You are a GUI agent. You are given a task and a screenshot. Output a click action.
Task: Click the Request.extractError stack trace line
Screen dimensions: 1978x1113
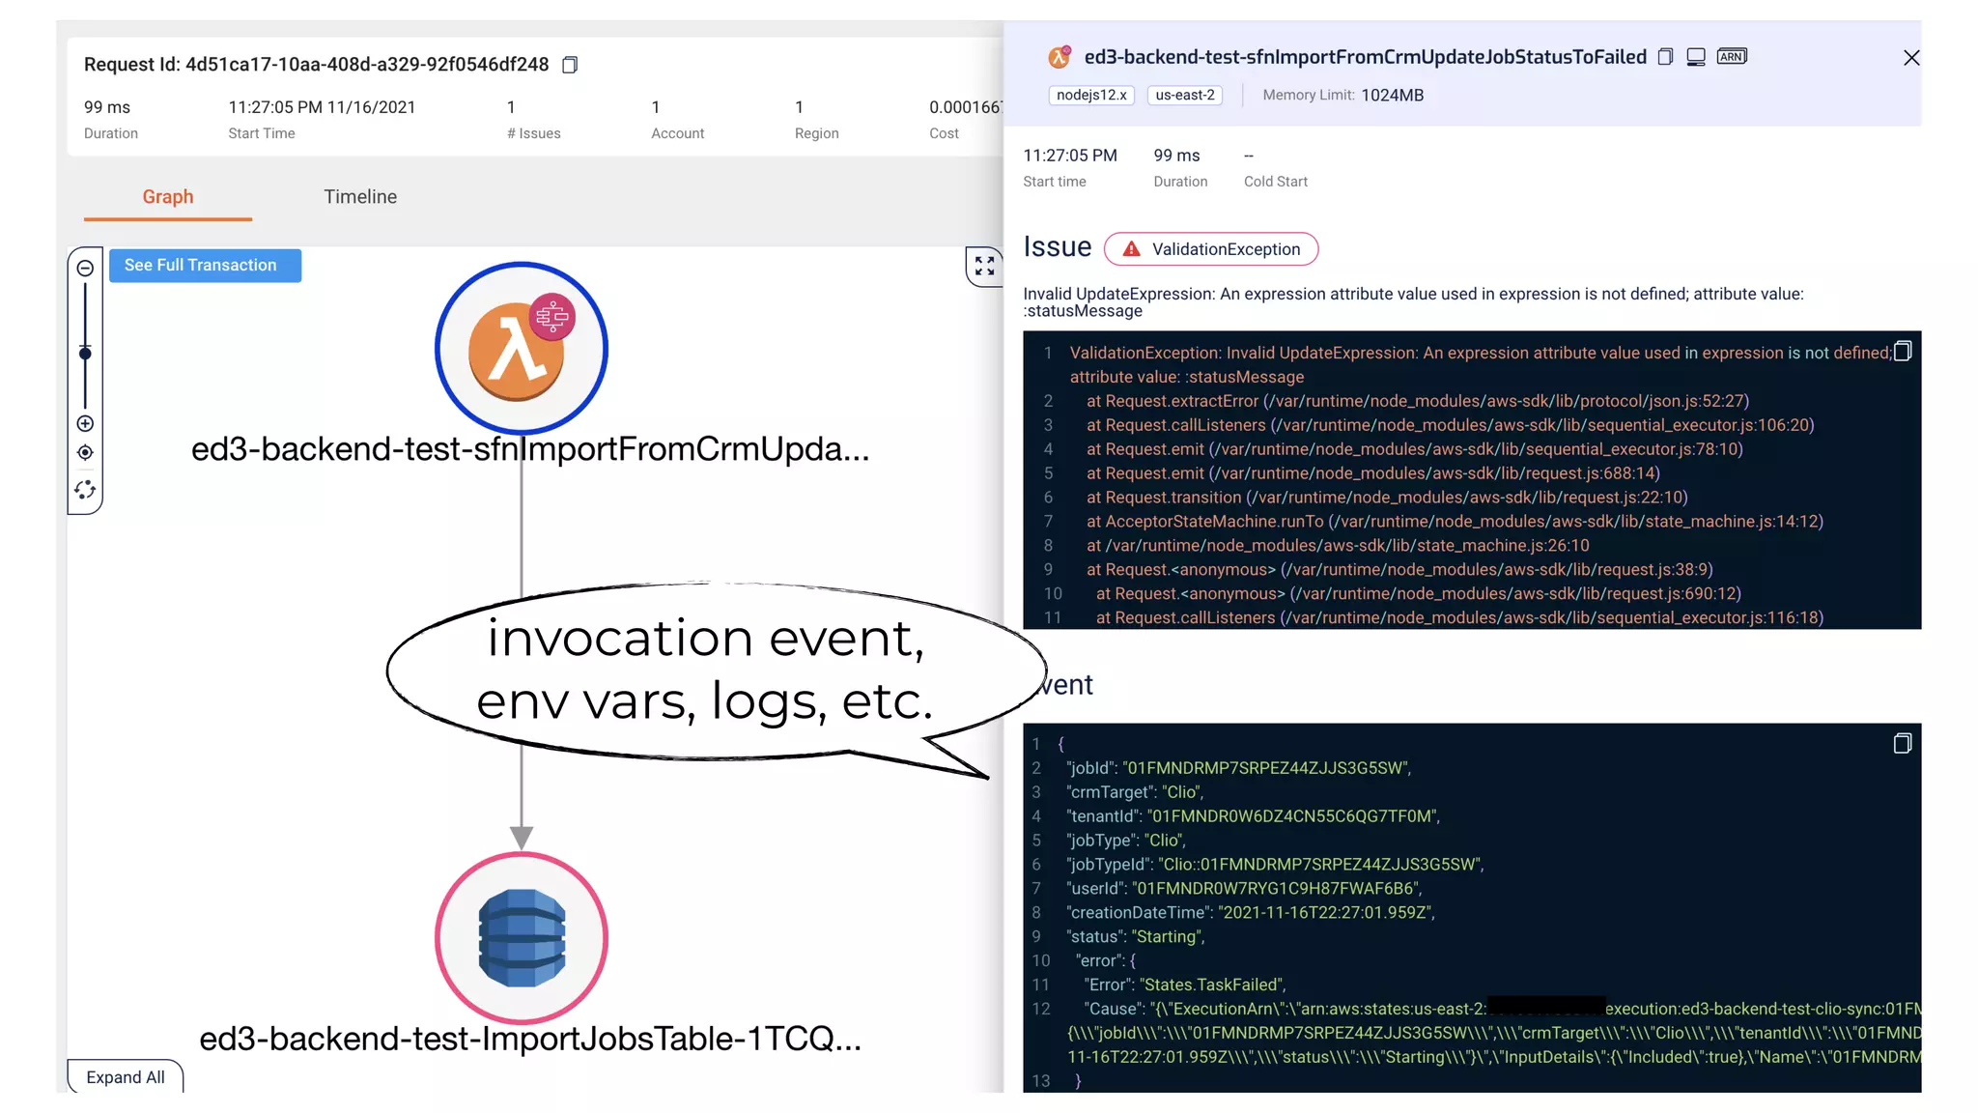(x=1418, y=401)
